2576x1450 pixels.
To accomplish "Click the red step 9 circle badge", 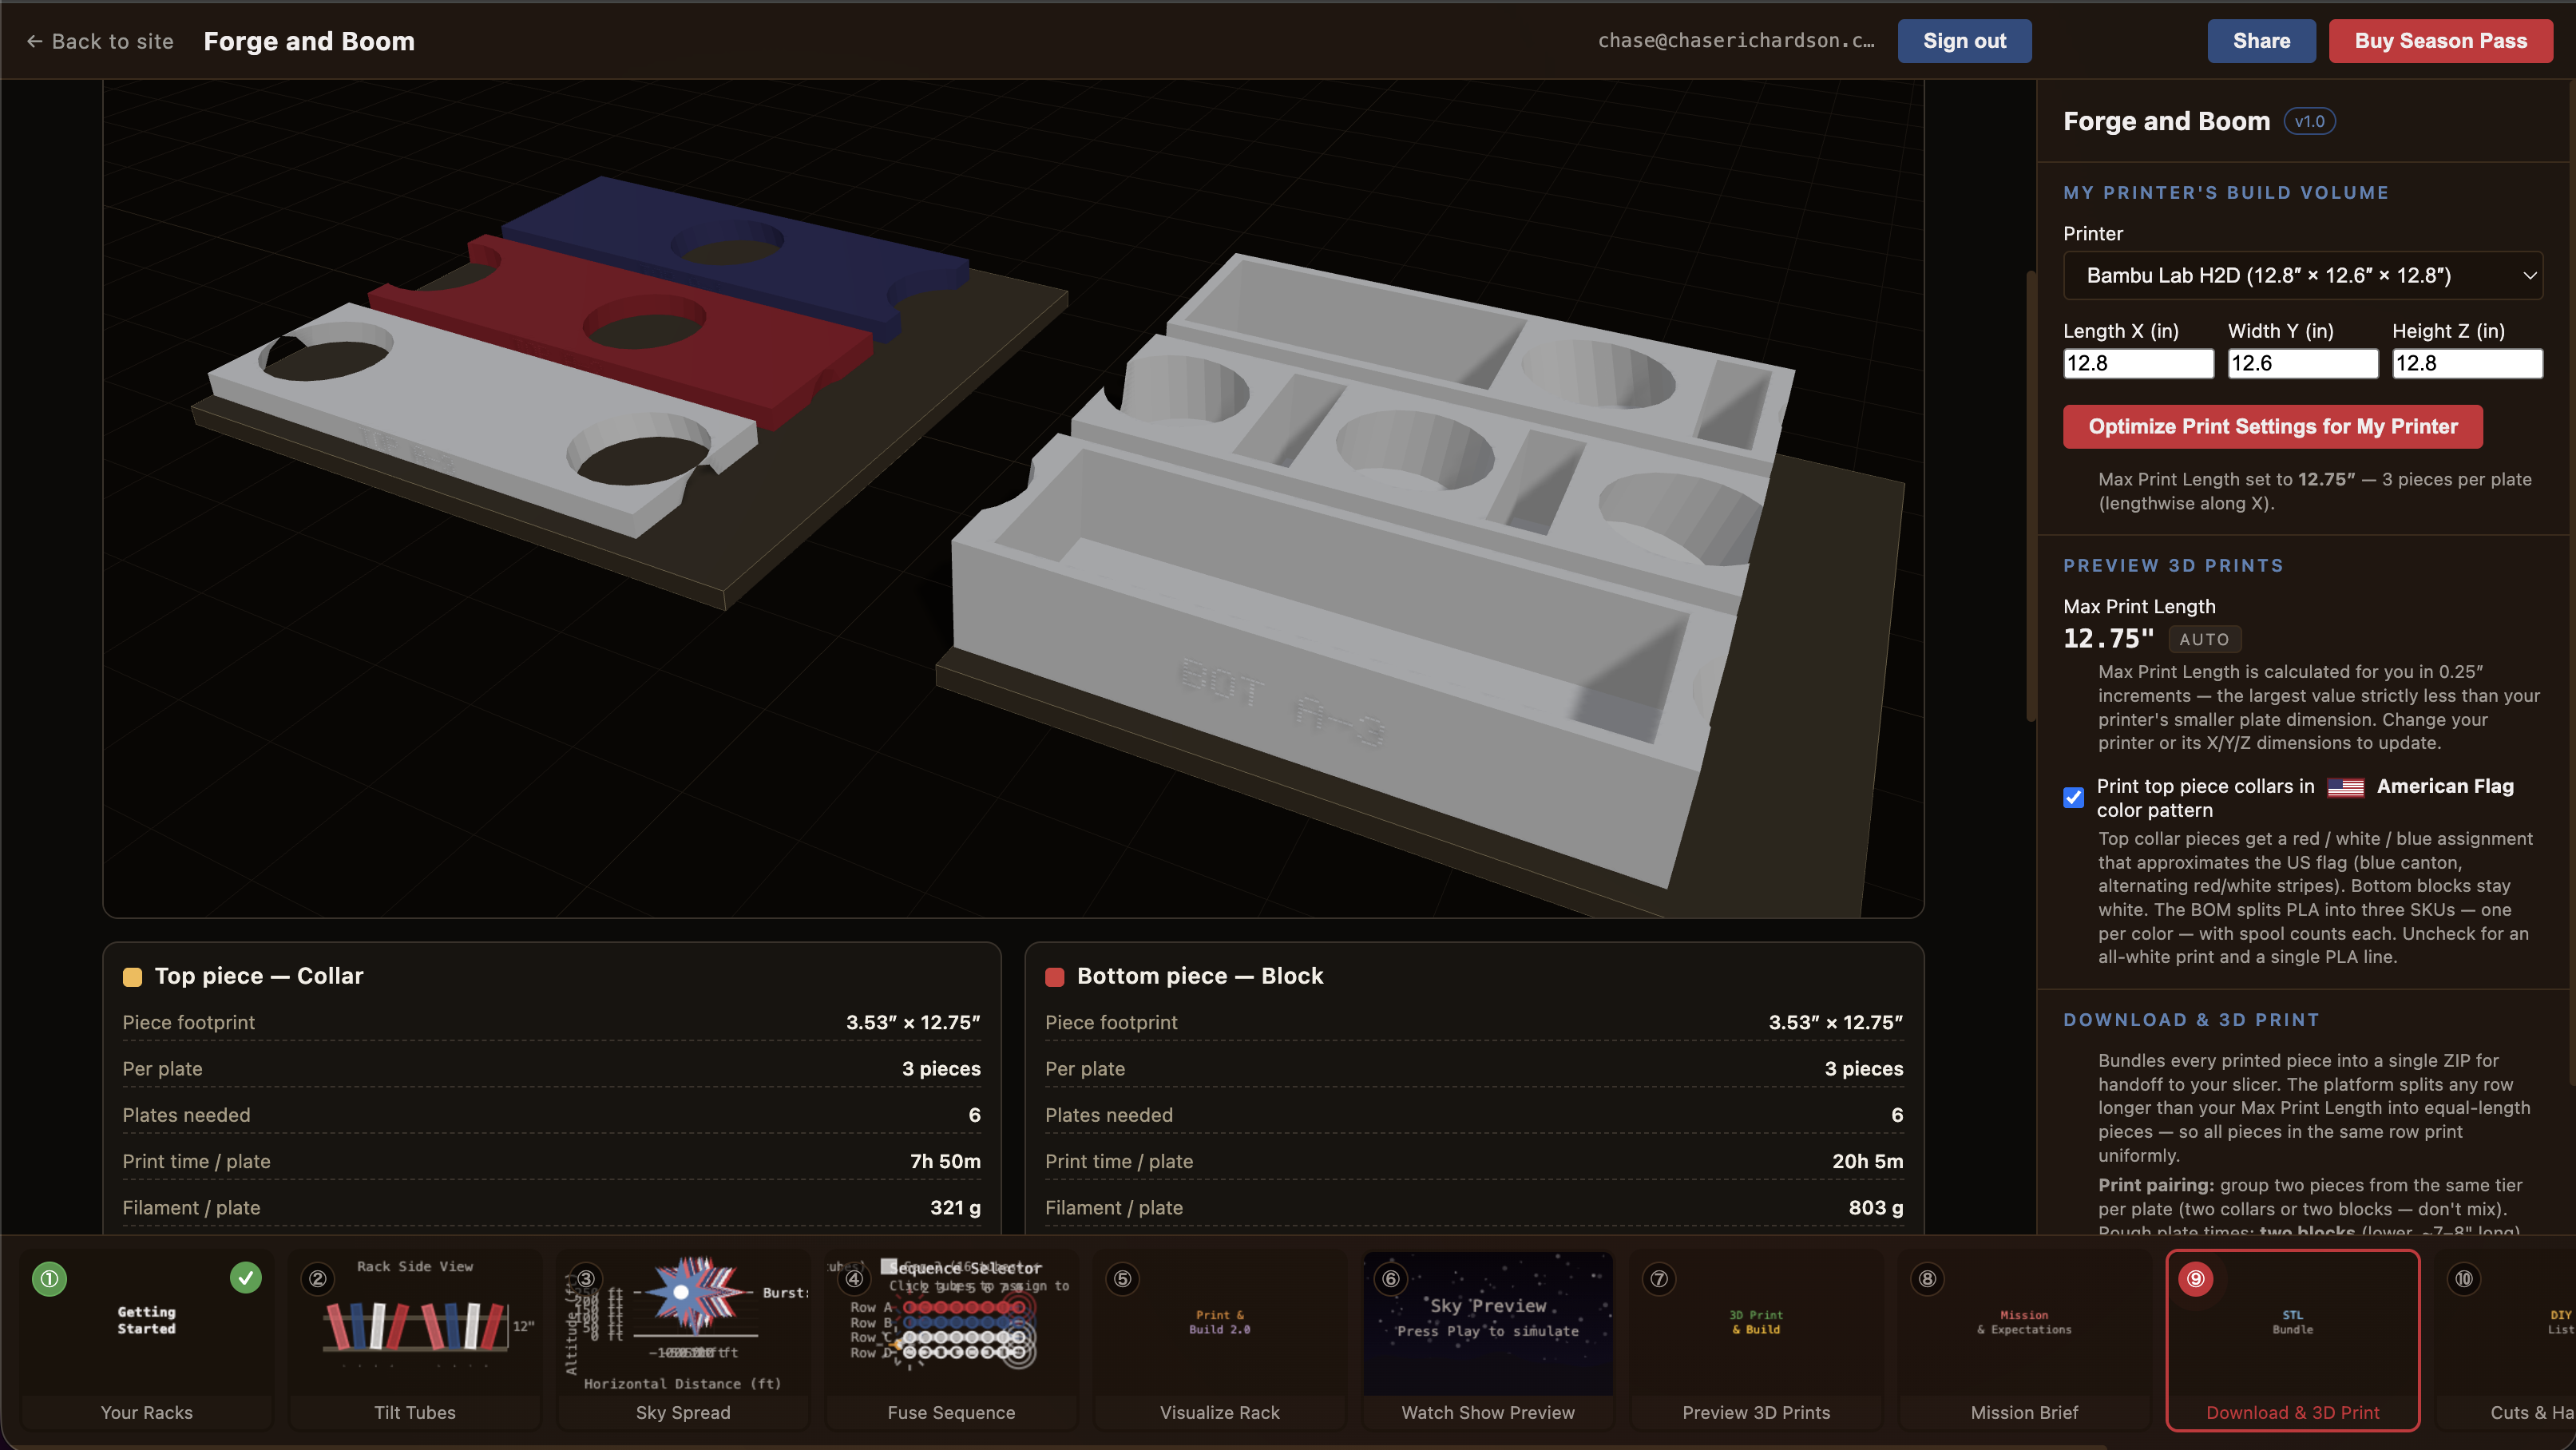I will [x=2195, y=1278].
